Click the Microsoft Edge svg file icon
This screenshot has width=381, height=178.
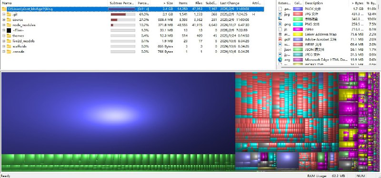click(280, 60)
